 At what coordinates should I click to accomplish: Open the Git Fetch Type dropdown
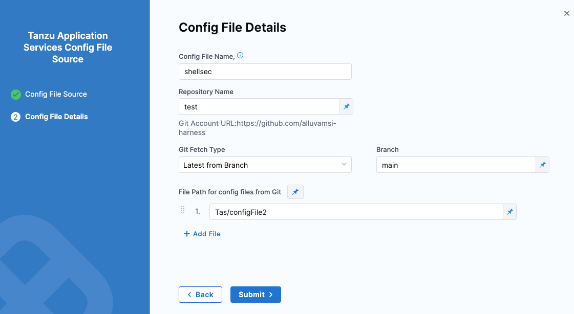tap(265, 165)
